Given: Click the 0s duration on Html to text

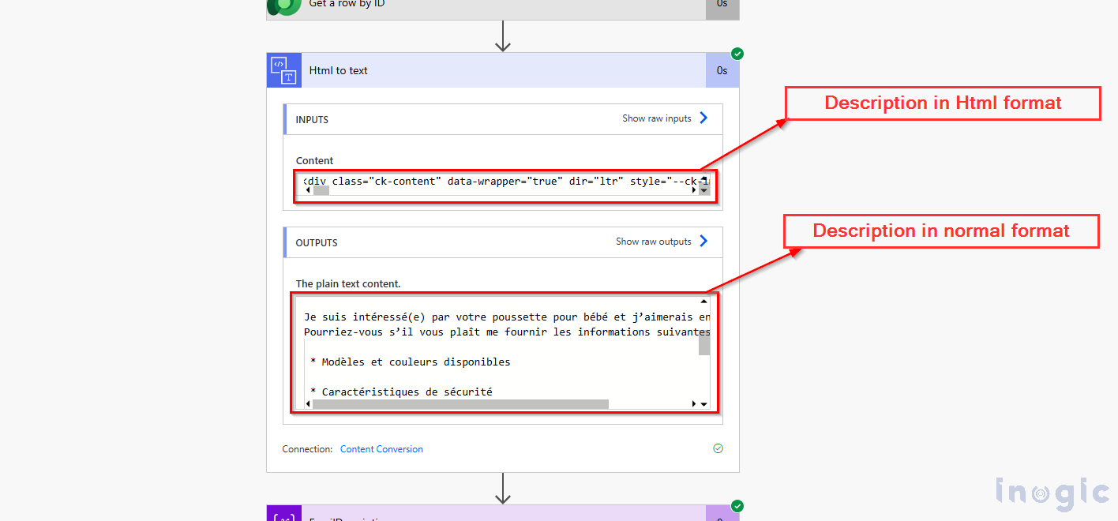Looking at the screenshot, I should coord(722,70).
